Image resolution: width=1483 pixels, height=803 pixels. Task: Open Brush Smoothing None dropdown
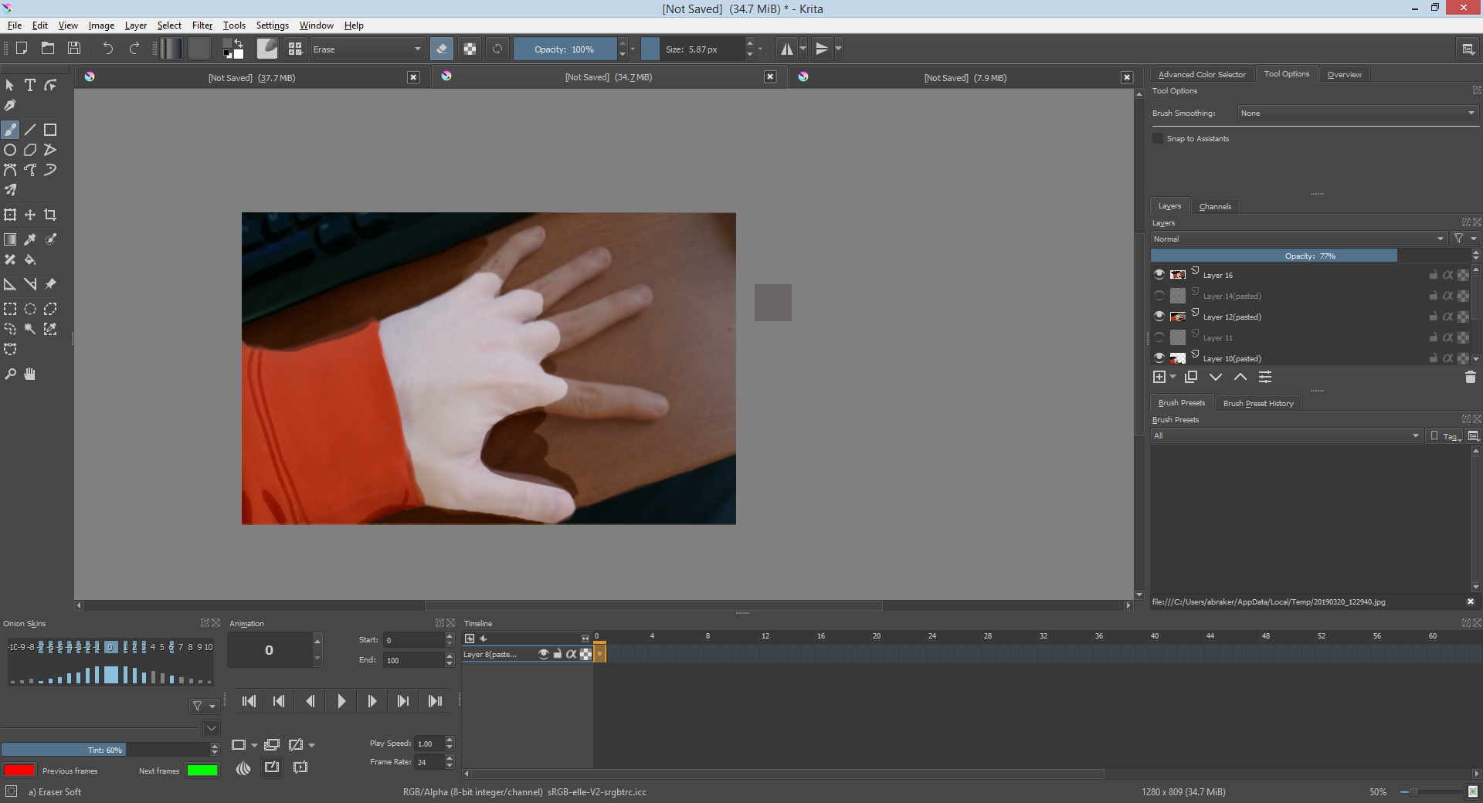pos(1358,113)
